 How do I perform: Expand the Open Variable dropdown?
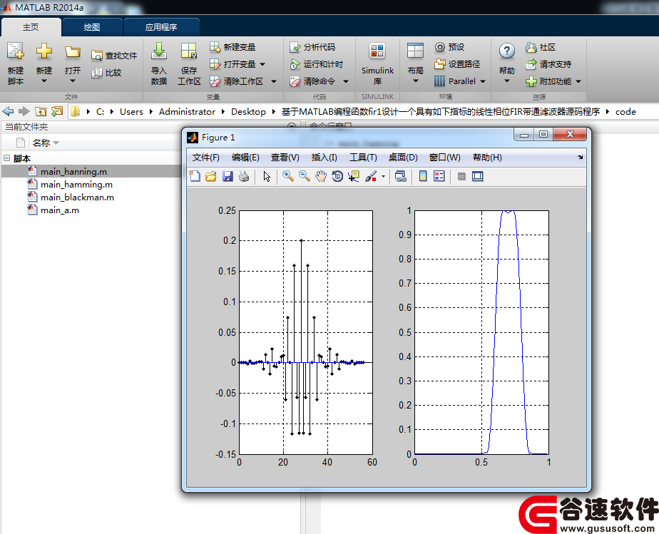pos(262,64)
